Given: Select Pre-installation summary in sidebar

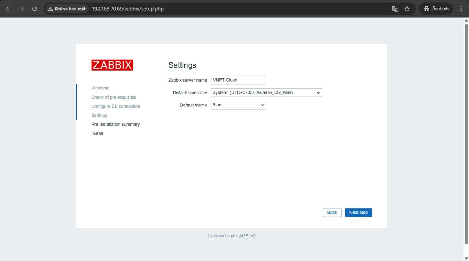Looking at the screenshot, I should point(116,124).
